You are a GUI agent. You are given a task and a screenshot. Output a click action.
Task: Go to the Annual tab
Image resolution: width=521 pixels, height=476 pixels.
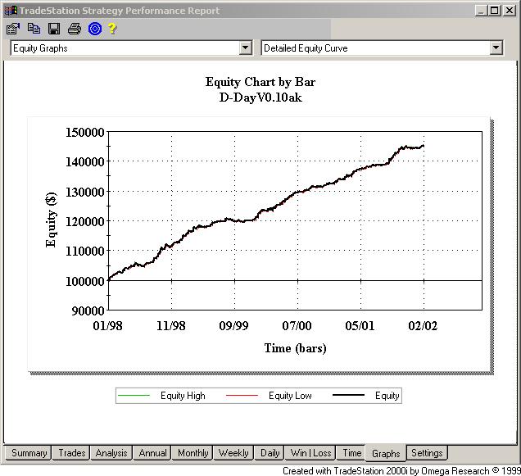click(153, 453)
